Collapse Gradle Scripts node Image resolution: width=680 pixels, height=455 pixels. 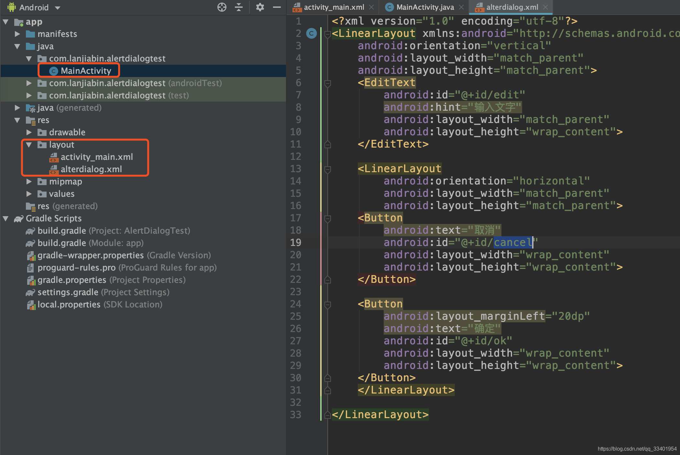tap(6, 218)
